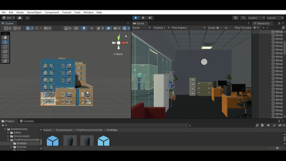Select the Game tab
The image size is (286, 161).
pos(139,23)
